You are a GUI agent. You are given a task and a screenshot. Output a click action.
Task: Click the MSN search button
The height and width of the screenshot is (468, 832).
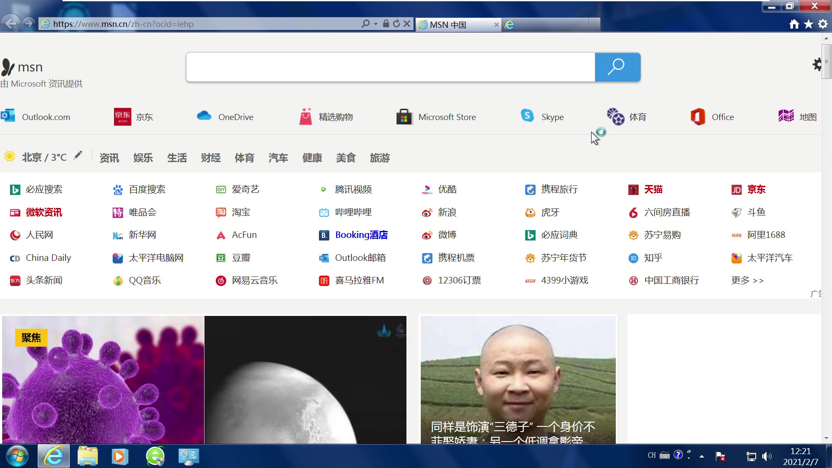pyautogui.click(x=617, y=66)
